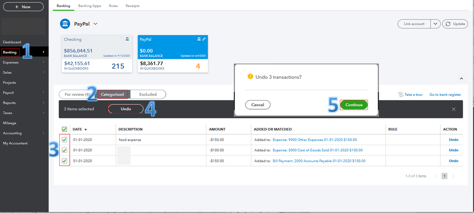Undo the food expense transaction
474x213 pixels.
(454, 139)
